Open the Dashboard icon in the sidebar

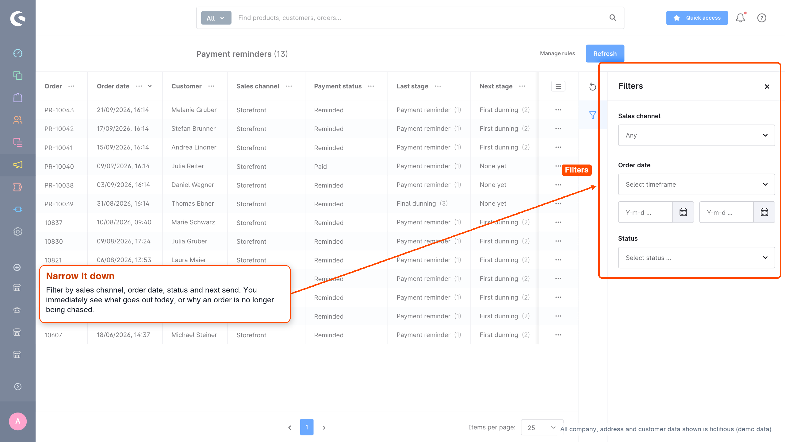(18, 53)
